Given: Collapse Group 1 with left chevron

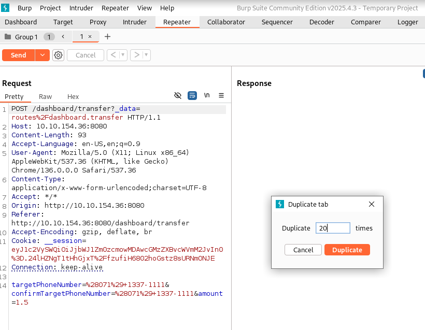Looking at the screenshot, I should (x=63, y=37).
